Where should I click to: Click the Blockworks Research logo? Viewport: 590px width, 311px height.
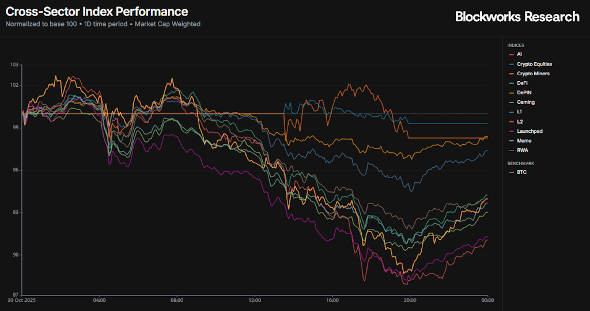(x=517, y=17)
